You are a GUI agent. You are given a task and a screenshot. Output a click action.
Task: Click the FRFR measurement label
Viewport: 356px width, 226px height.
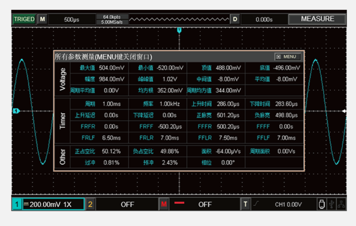[x=88, y=127]
